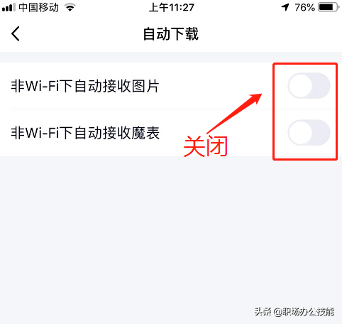Click the @职场办公技能 watermark handle
This screenshot has height=324, width=342.
pos(304,312)
